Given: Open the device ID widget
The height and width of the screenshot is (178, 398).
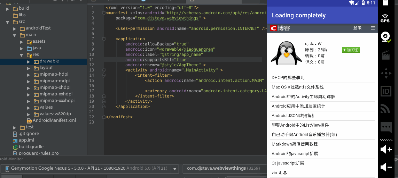Looking at the screenshot, I should pyautogui.click(x=386, y=92).
